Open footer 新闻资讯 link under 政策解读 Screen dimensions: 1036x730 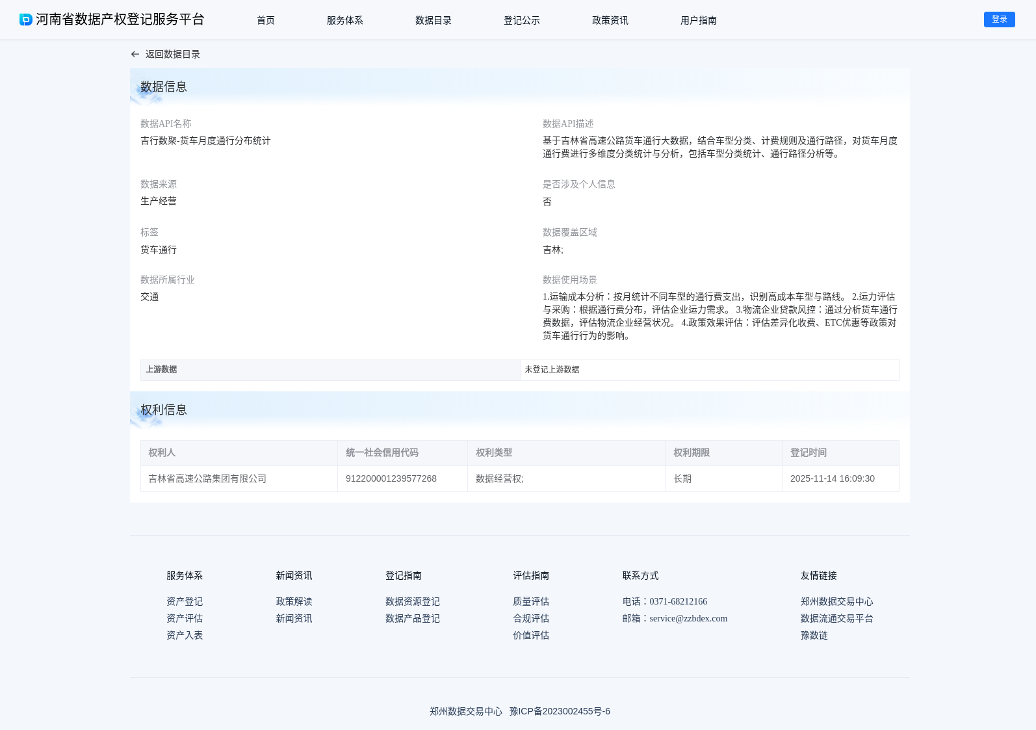pos(294,618)
